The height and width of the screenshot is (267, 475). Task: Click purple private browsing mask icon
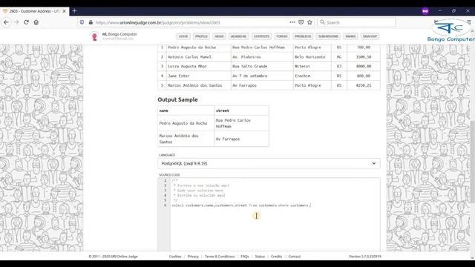(x=425, y=11)
